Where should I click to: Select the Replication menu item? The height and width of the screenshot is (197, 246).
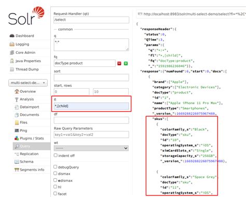point(29,154)
